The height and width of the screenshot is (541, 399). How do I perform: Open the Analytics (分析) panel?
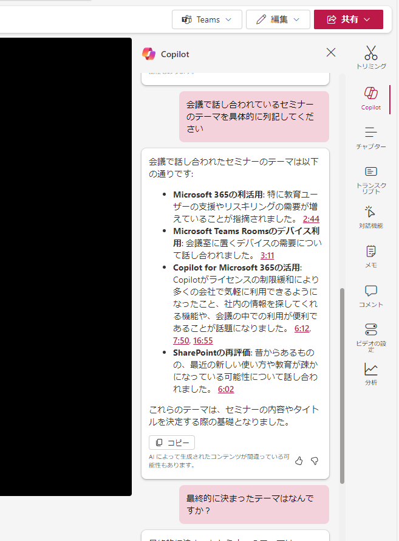(370, 374)
